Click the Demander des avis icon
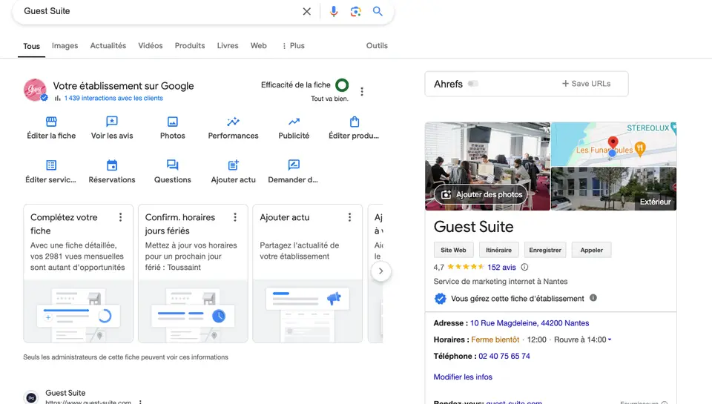 coord(294,165)
